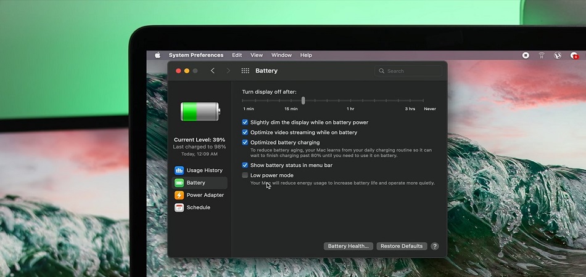Click the Search field
This screenshot has height=277, width=586.
tap(408, 71)
